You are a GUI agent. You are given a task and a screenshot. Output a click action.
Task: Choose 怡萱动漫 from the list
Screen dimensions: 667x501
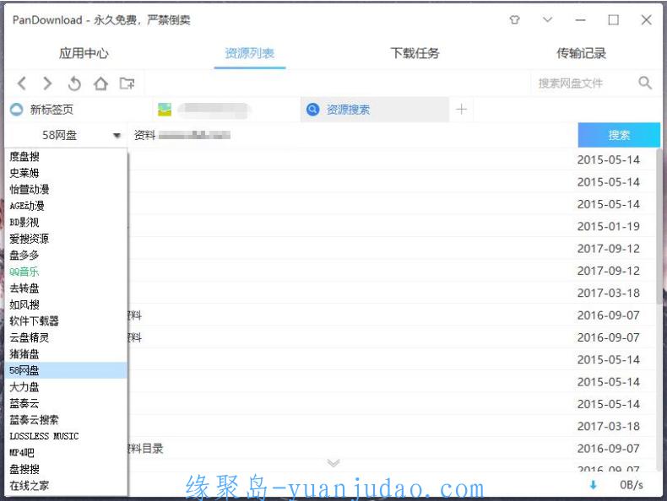66,189
